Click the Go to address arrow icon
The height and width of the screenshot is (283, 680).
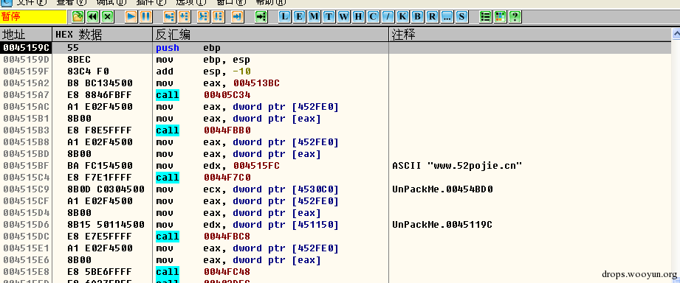261,17
